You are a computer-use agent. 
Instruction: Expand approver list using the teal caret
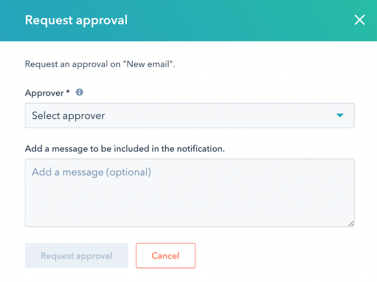coord(340,115)
